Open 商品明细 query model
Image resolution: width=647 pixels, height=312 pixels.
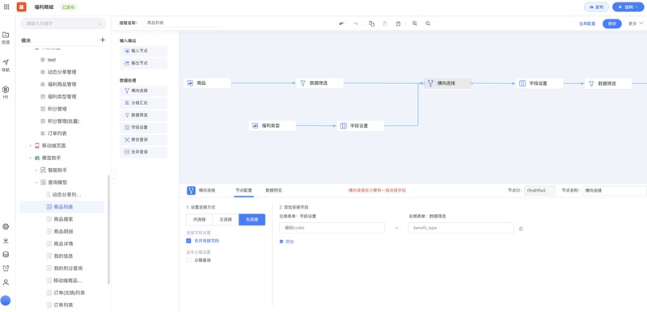point(62,231)
